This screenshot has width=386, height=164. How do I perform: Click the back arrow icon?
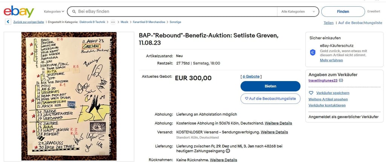coord(8,22)
